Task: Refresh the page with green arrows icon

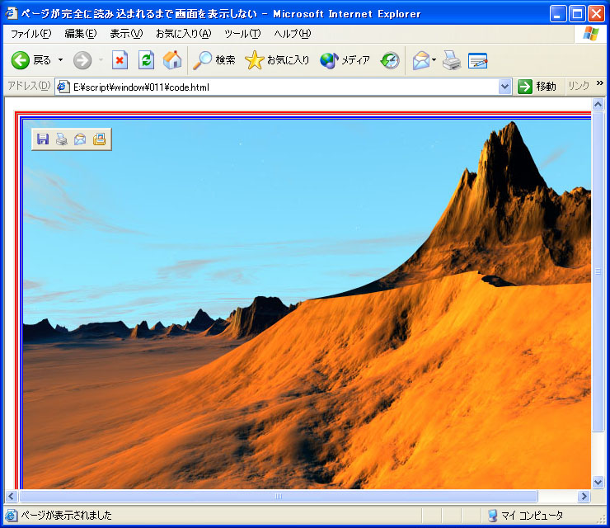Action: coord(146,60)
